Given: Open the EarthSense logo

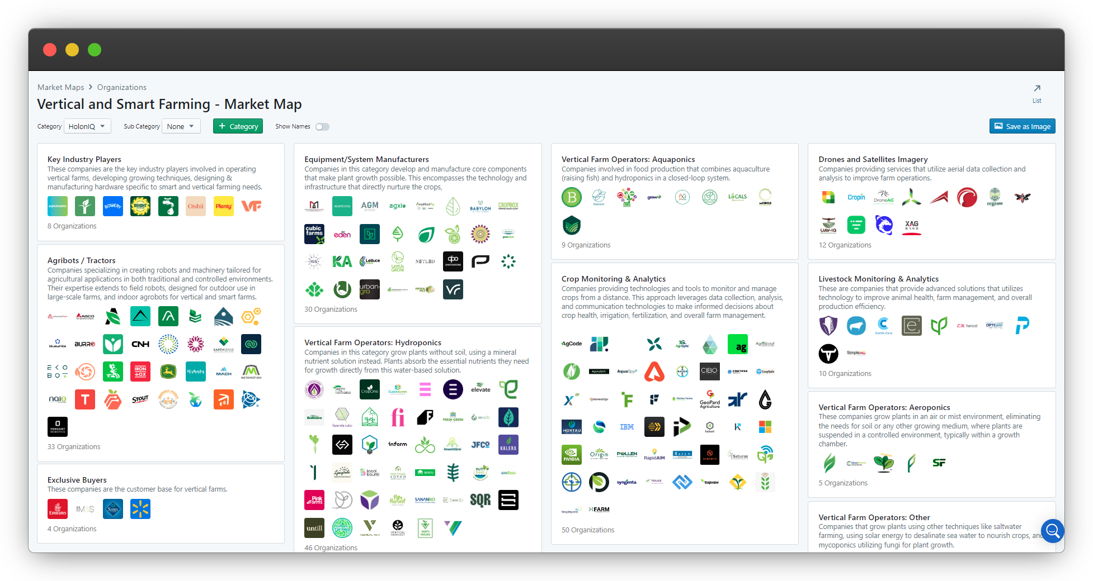Looking at the screenshot, I should (x=224, y=344).
